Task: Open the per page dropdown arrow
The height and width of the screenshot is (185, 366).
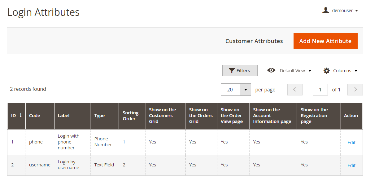Action: point(245,90)
